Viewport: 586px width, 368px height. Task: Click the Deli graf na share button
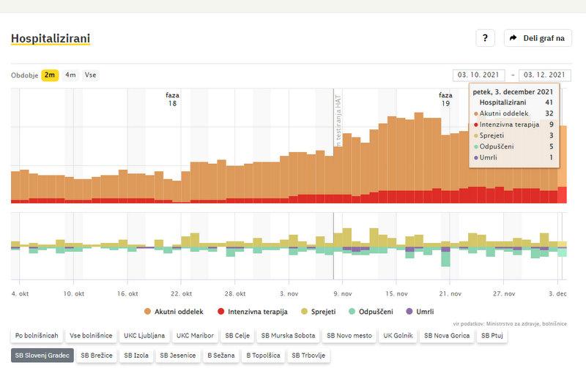pyautogui.click(x=538, y=38)
